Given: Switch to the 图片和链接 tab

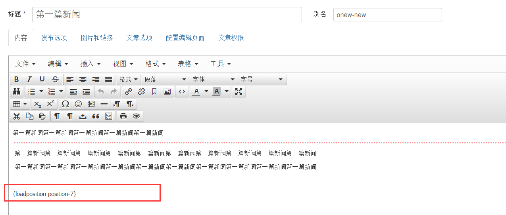Looking at the screenshot, I should 97,38.
